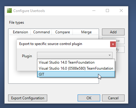Sort by the Extension column header
This screenshot has width=136, height=108.
(20, 32)
